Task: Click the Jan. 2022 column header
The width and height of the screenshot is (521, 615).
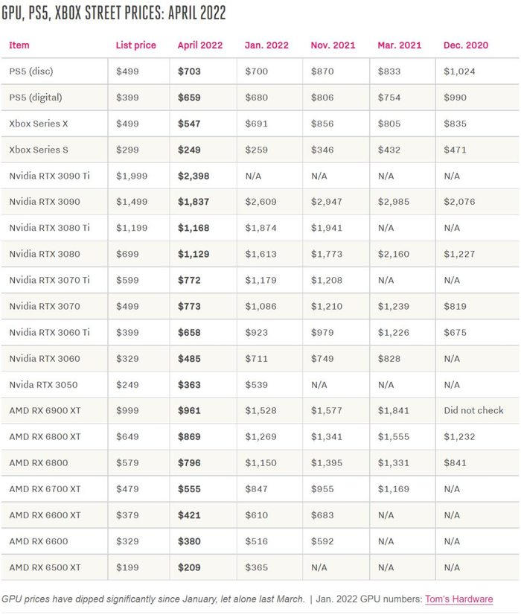Action: [x=266, y=45]
